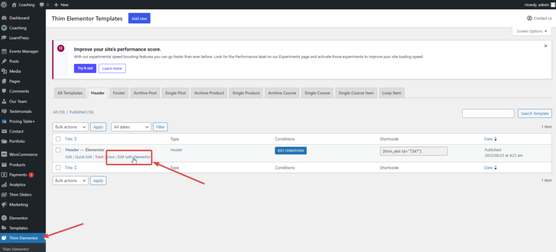Switch to the Loop Item tab
The image size is (556, 252).
coord(392,93)
